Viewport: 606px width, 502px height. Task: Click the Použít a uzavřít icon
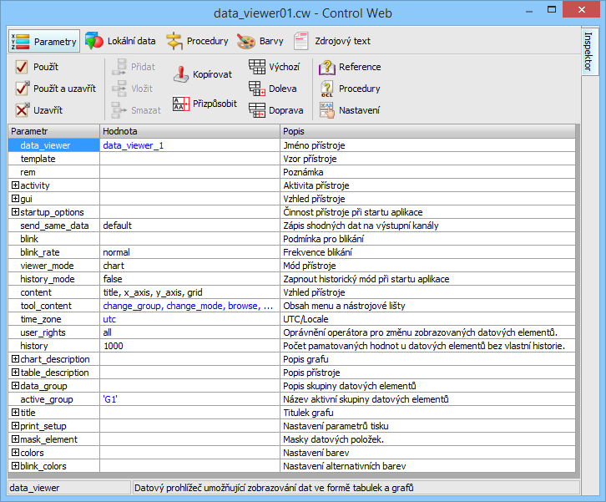click(x=23, y=89)
